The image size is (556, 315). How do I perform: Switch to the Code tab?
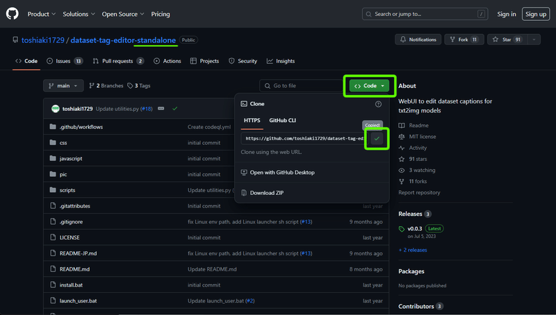[26, 61]
